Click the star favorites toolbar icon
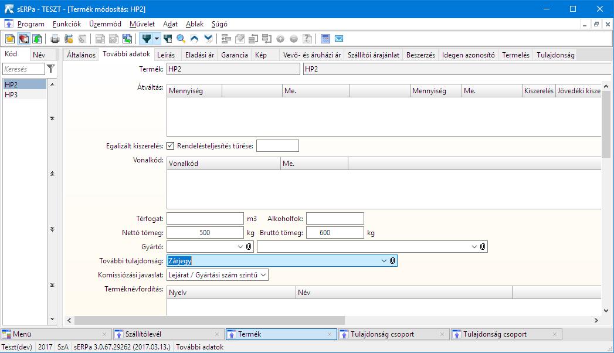Screen dimensions: 614x353 pos(10,39)
